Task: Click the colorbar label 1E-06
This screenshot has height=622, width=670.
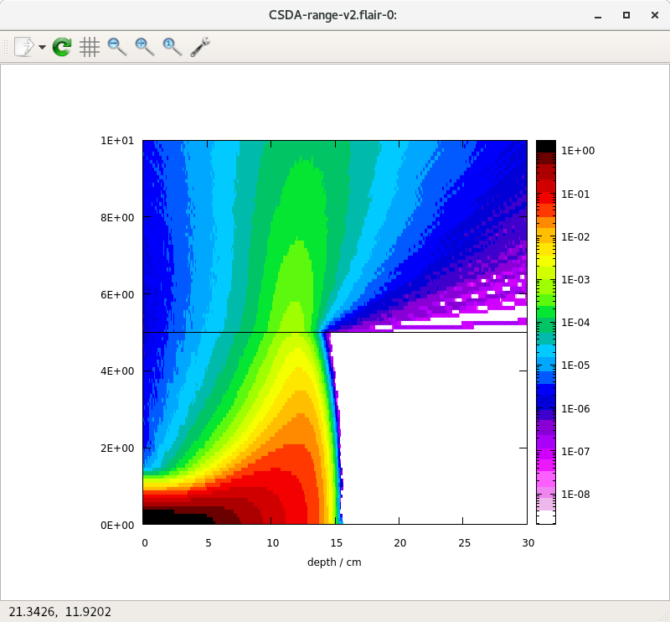Action: coord(575,409)
